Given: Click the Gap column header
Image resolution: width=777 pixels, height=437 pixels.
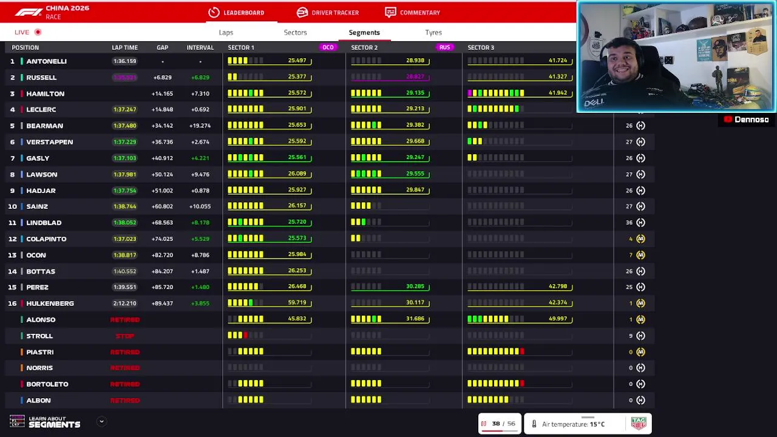Looking at the screenshot, I should (162, 47).
